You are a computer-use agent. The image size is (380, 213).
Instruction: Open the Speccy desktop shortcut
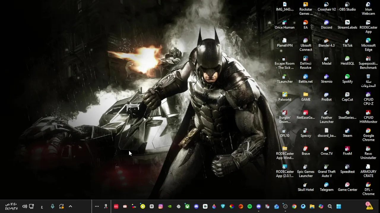click(x=305, y=133)
